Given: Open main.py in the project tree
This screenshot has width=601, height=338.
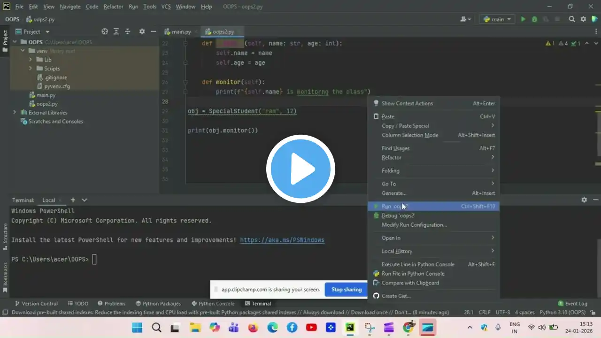Looking at the screenshot, I should [46, 95].
